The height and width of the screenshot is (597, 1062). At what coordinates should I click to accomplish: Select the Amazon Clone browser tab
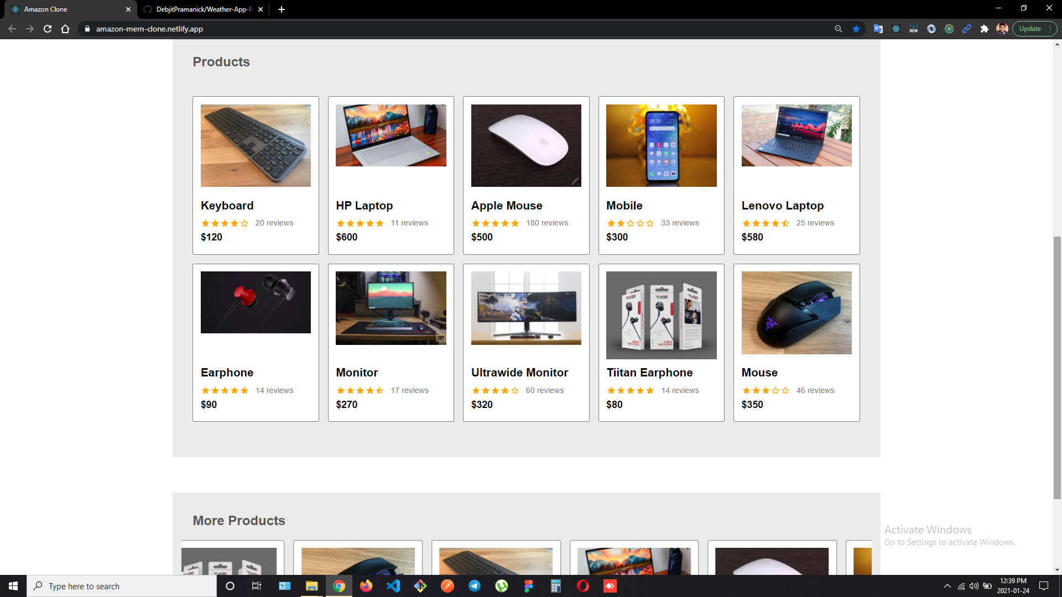(66, 9)
